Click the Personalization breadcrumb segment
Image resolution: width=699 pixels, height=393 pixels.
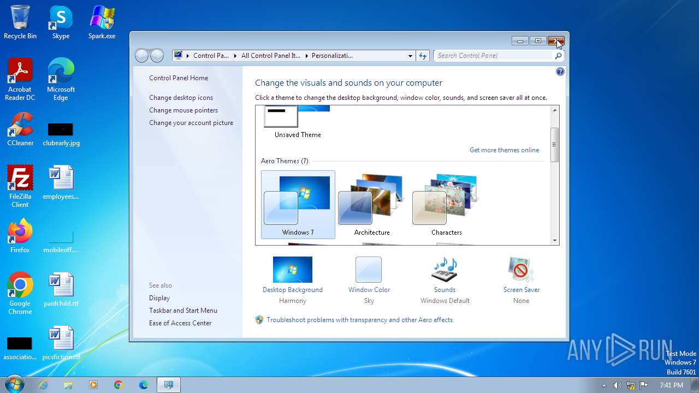pos(332,56)
